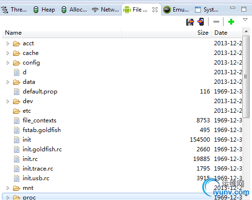
Task: Select the default.prop file name
Action: tap(40, 92)
